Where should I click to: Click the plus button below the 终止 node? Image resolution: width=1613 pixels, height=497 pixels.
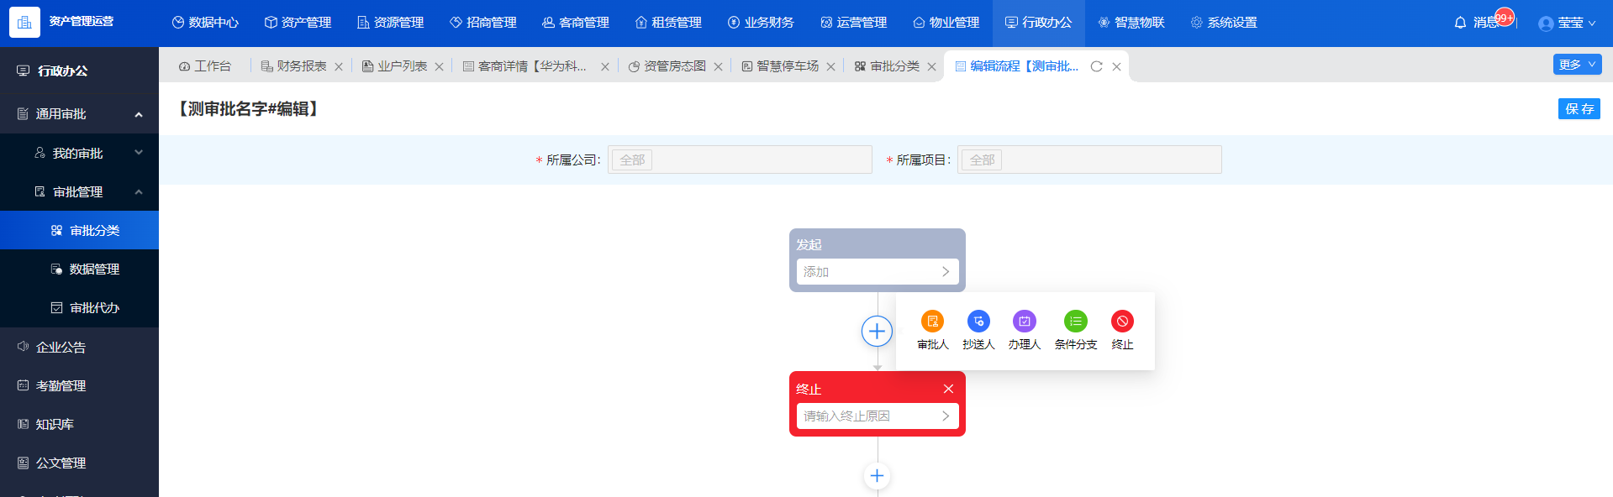877,476
